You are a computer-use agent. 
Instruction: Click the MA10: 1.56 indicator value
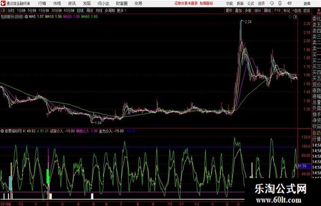53,17
